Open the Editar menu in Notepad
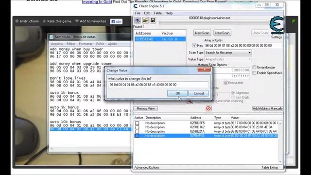The height and width of the screenshot is (175, 311). click(x=71, y=44)
